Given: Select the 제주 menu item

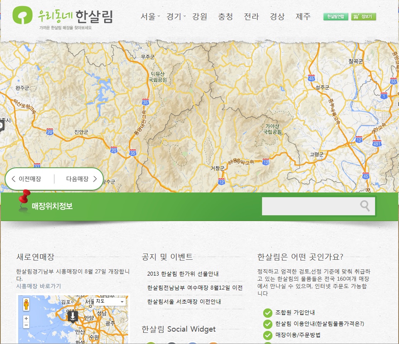Looking at the screenshot, I should [x=303, y=17].
